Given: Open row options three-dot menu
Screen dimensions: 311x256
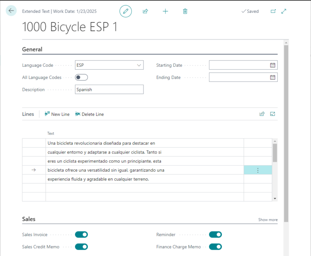Looking at the screenshot, I should [x=258, y=170].
